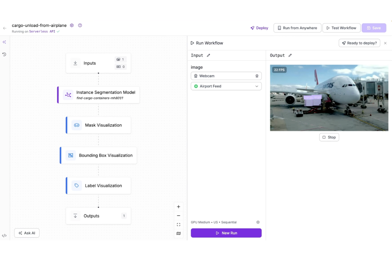The height and width of the screenshot is (261, 392).
Task: Open Test Workflow
Action: tap(341, 28)
